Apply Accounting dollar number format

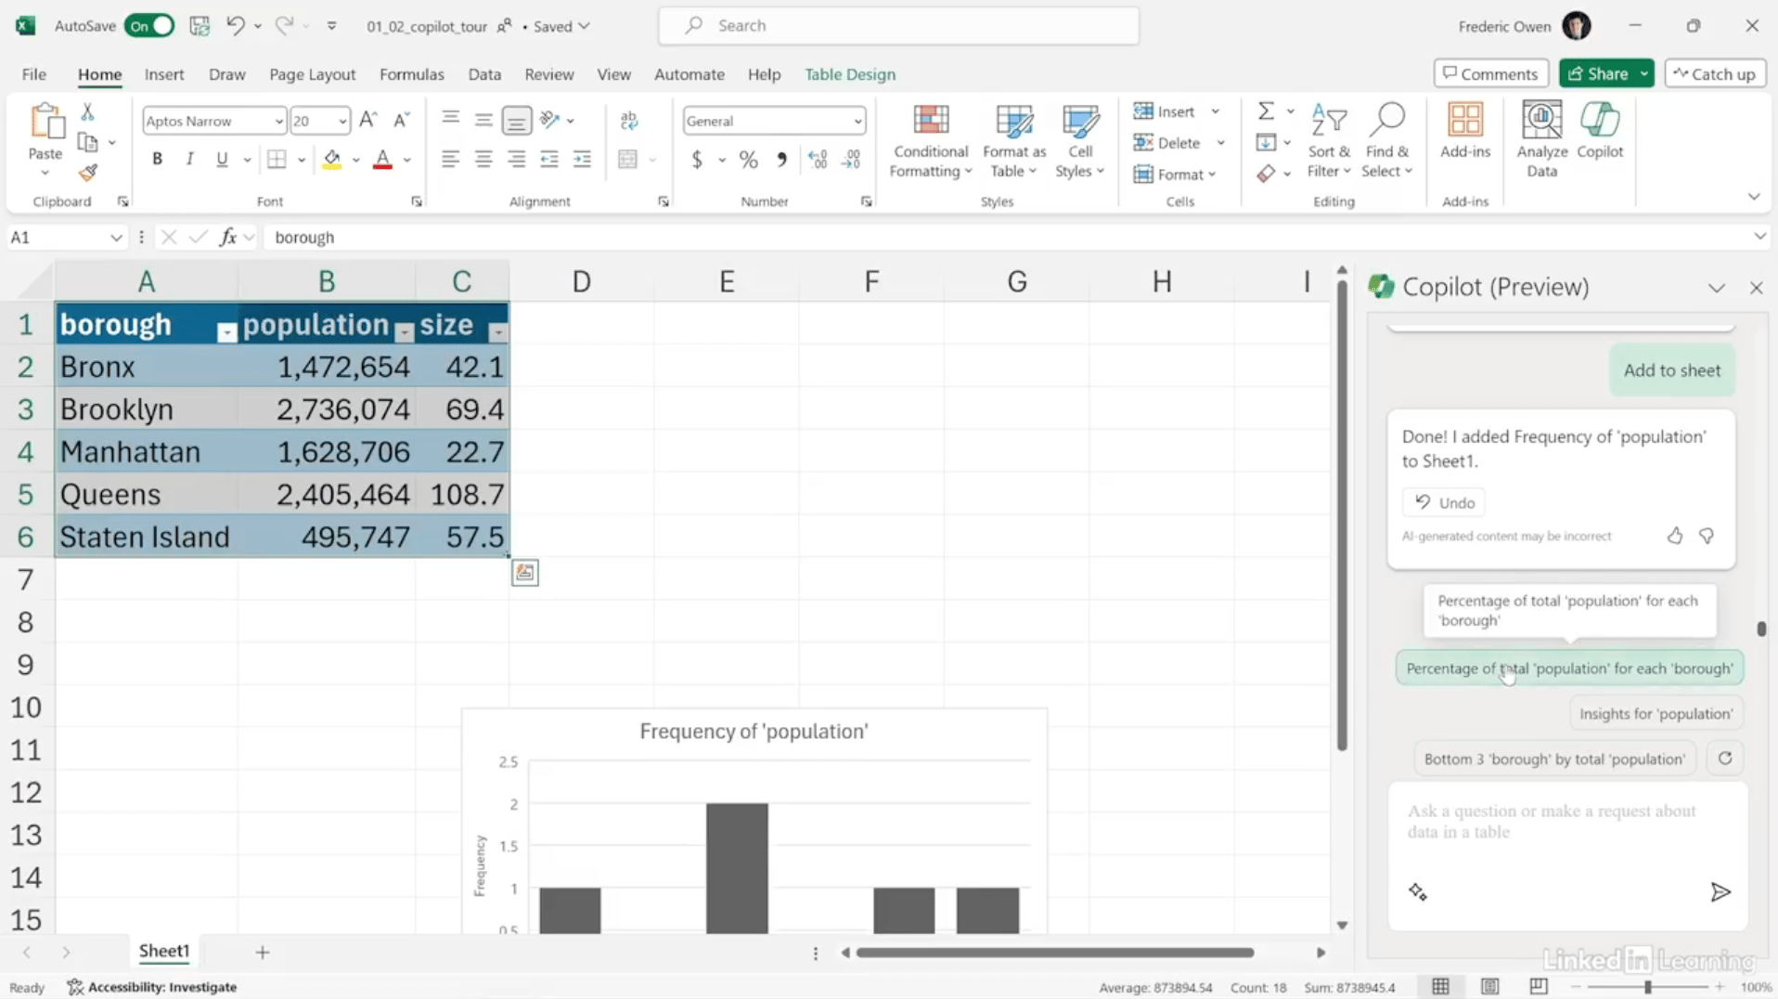697,160
